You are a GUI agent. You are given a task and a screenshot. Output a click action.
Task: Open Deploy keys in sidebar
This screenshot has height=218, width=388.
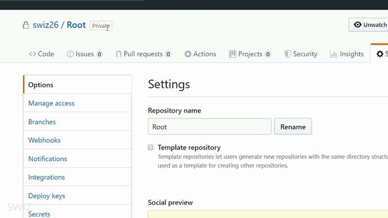coord(78,196)
